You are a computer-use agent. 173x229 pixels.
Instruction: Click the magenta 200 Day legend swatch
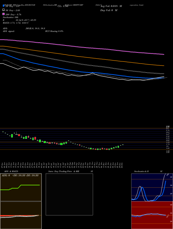3,14
